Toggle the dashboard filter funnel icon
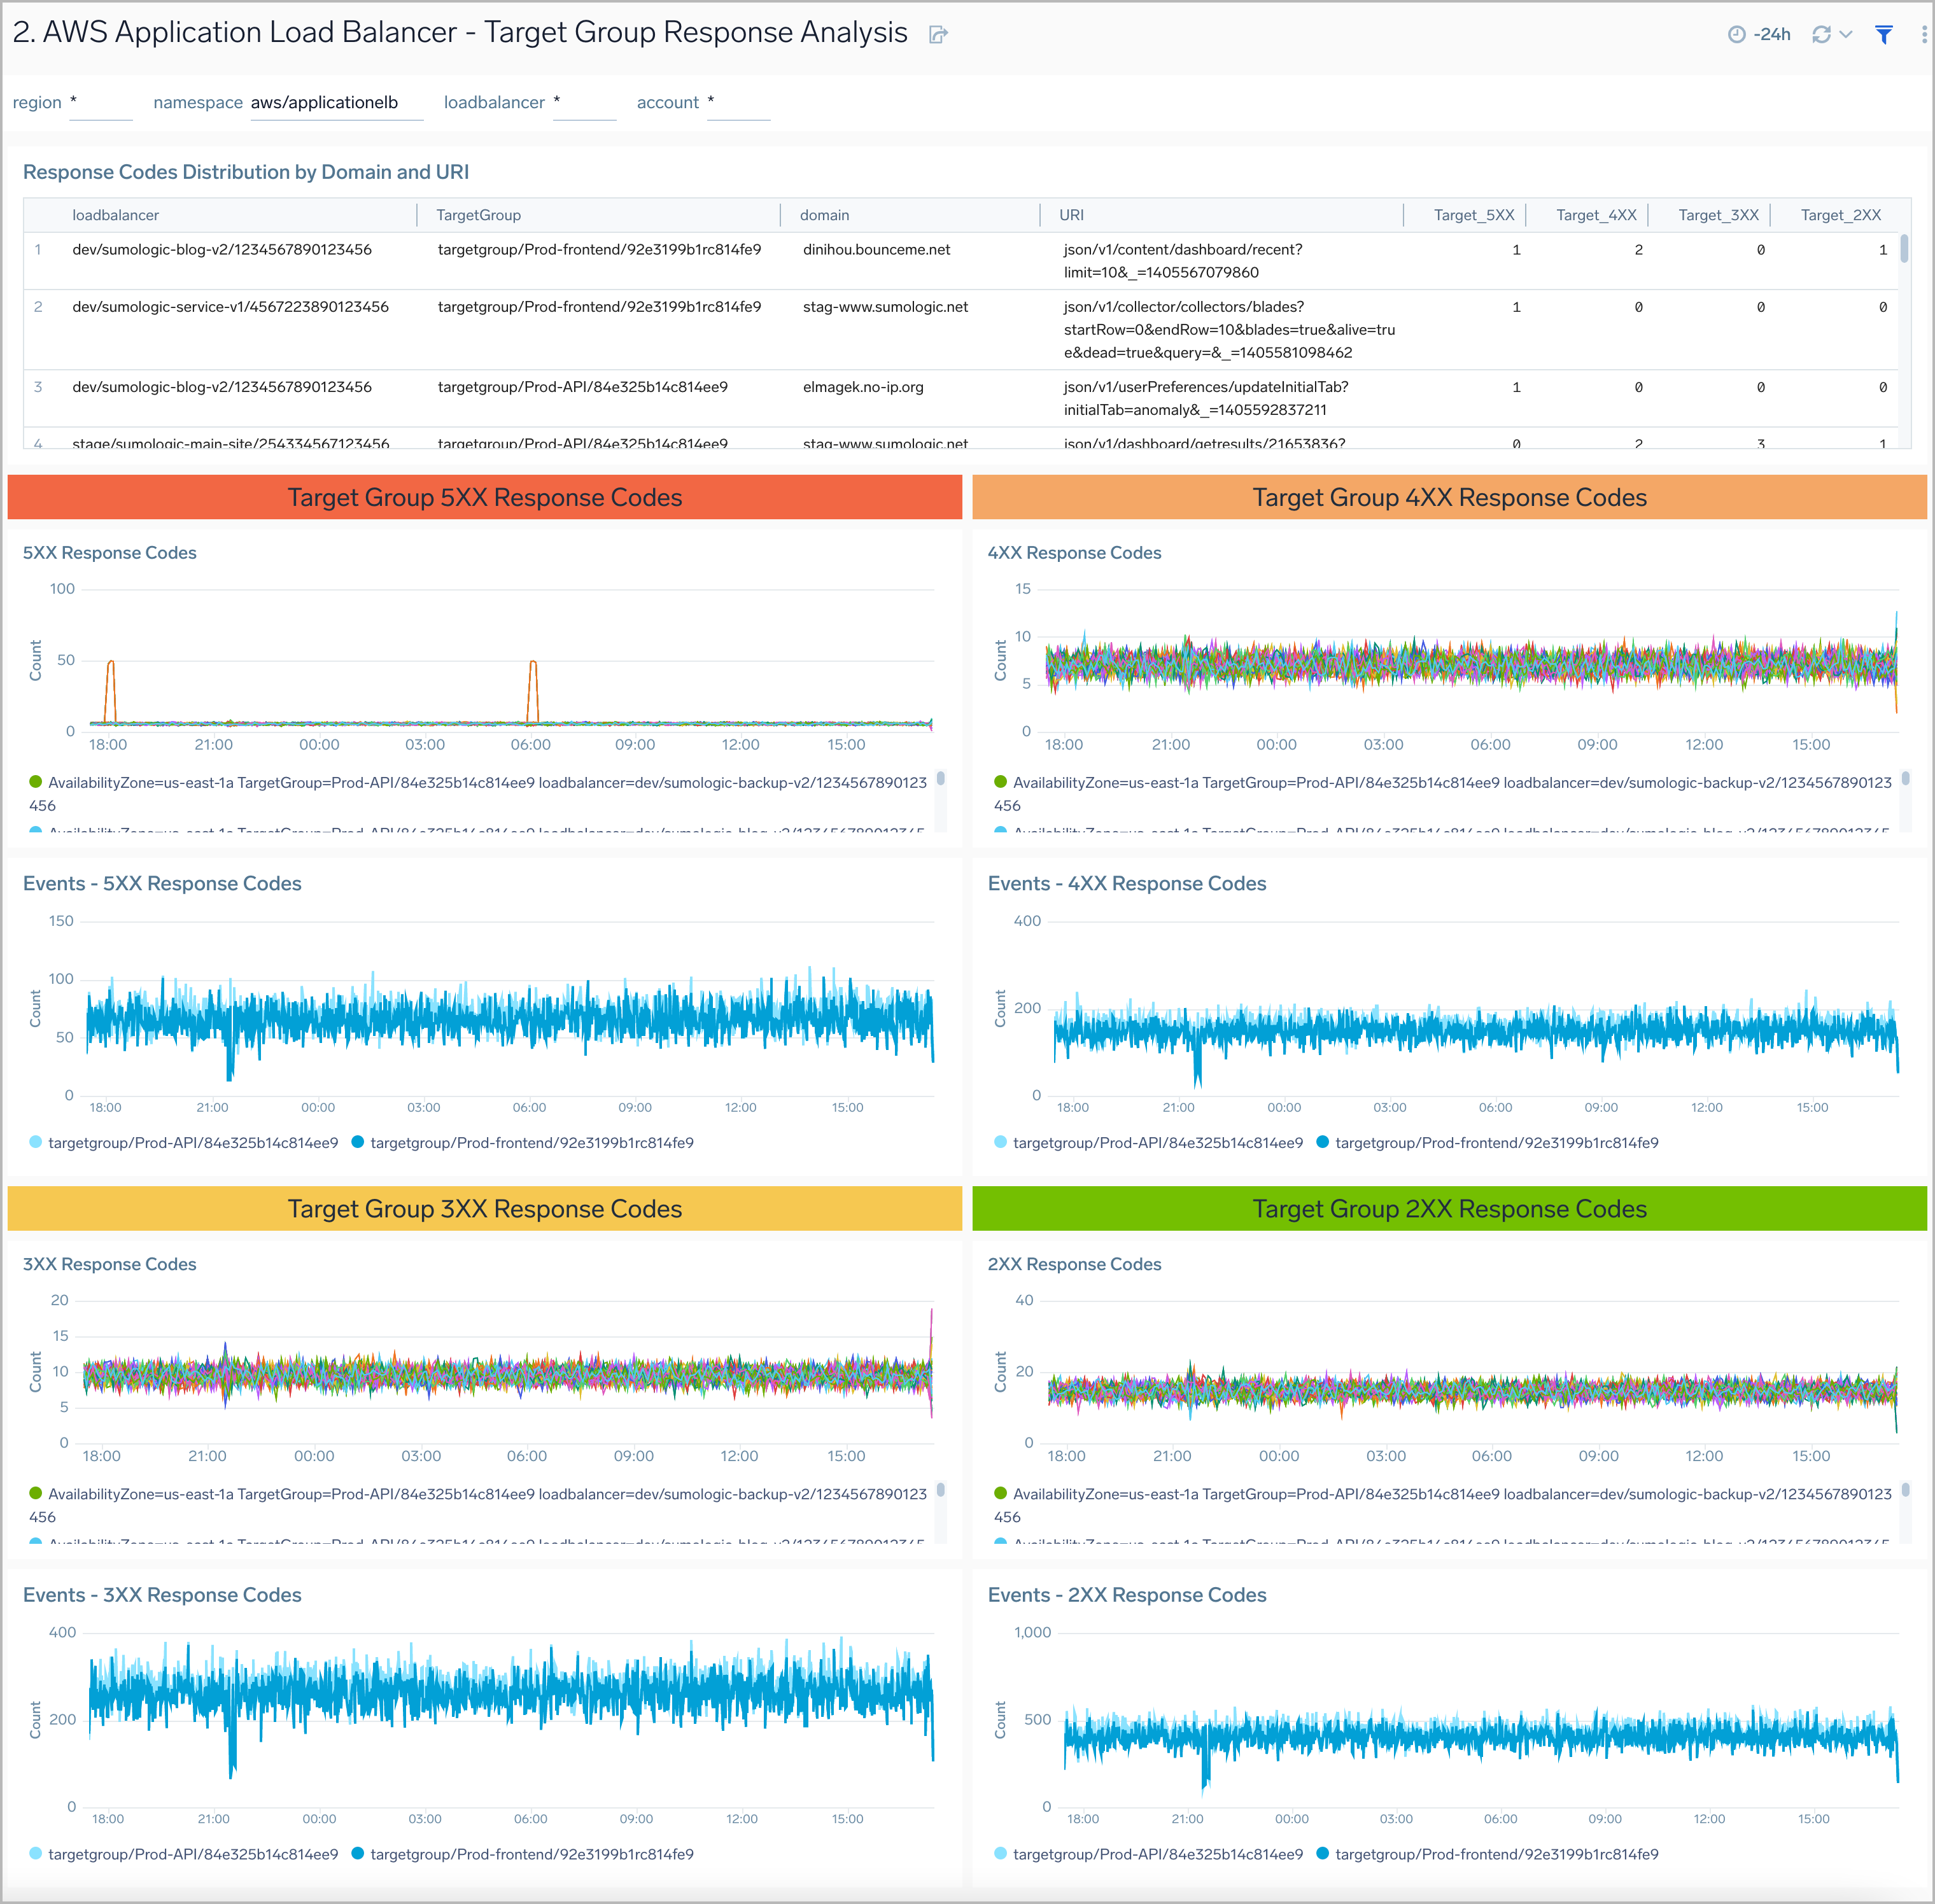1935x1904 pixels. pyautogui.click(x=1884, y=34)
